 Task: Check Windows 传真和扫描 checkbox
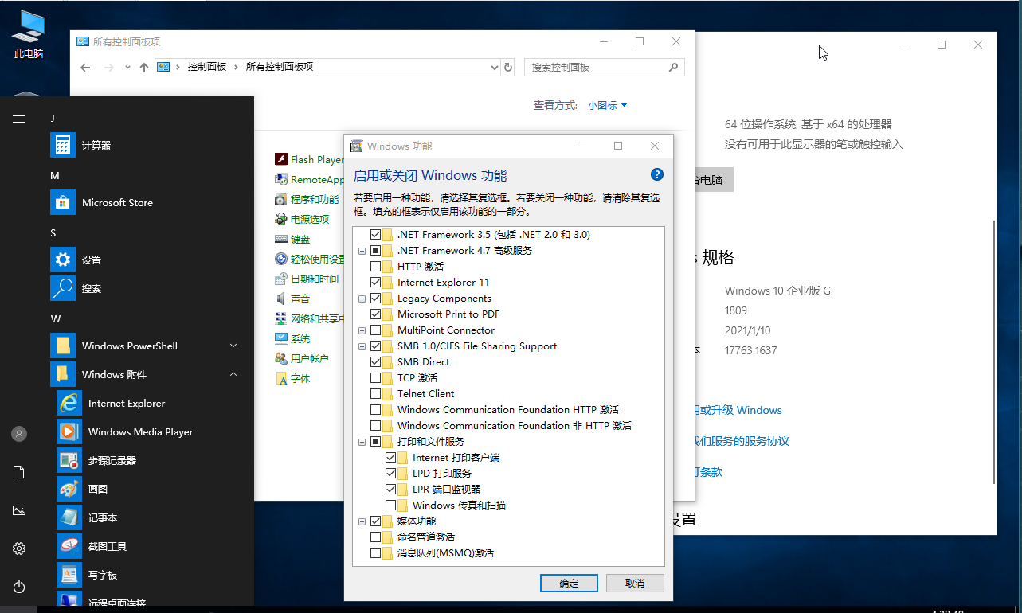pos(391,506)
